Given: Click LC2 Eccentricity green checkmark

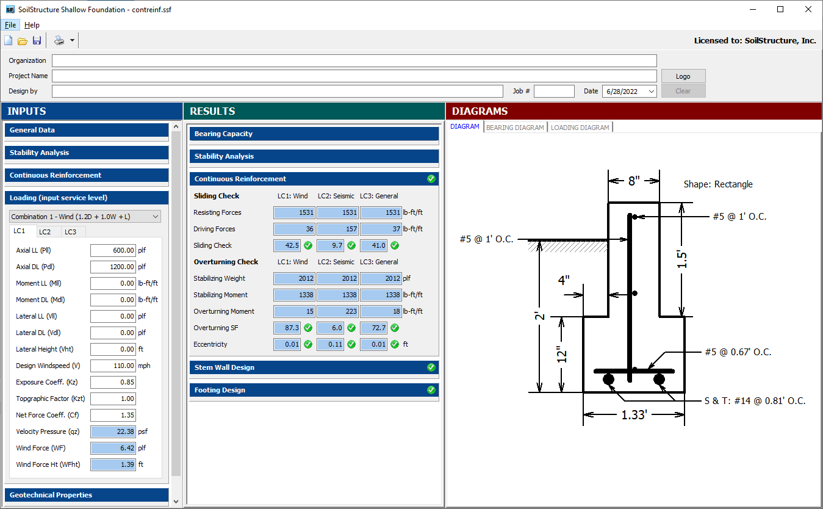Looking at the screenshot, I should pyautogui.click(x=351, y=344).
